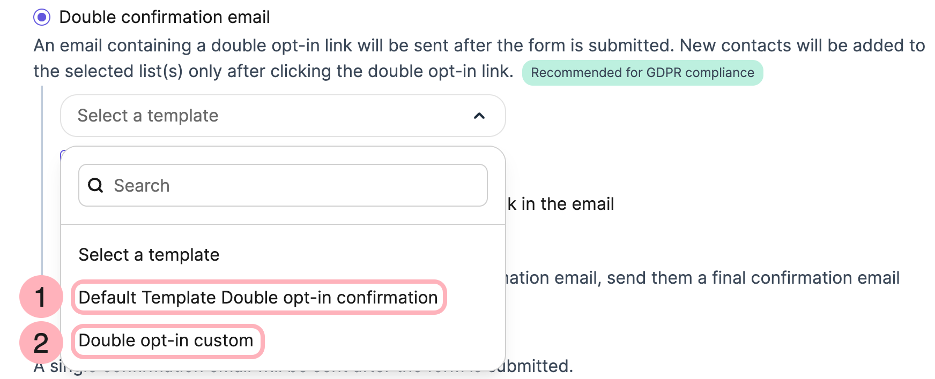This screenshot has height=379, width=935.
Task: Click the "Double confirmation email" label text
Action: (164, 17)
